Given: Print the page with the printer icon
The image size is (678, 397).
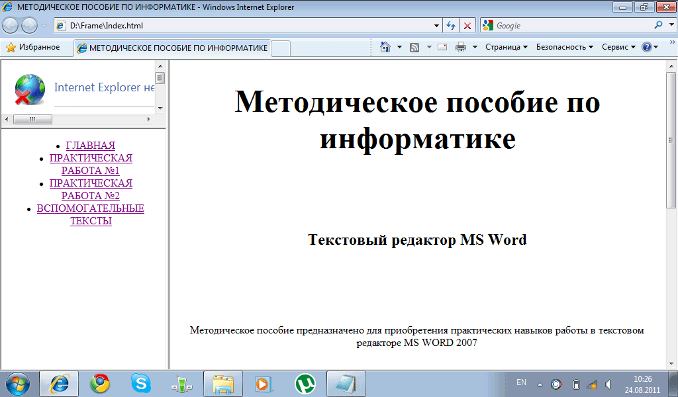Looking at the screenshot, I should pyautogui.click(x=460, y=47).
